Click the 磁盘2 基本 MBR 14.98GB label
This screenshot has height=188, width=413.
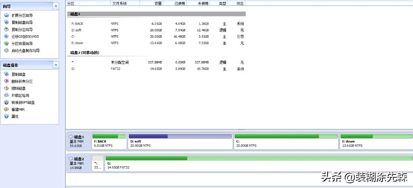pos(76,163)
